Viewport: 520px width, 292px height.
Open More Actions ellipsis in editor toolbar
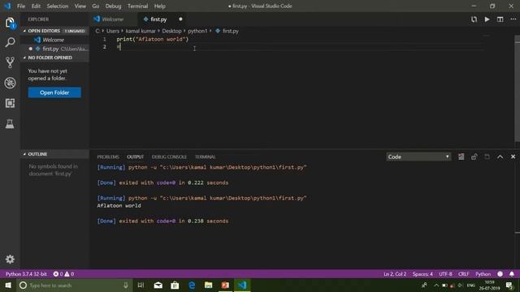[513, 19]
